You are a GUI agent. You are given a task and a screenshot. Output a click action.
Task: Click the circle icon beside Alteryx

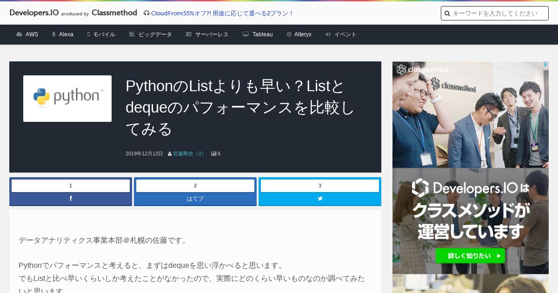[x=289, y=34]
